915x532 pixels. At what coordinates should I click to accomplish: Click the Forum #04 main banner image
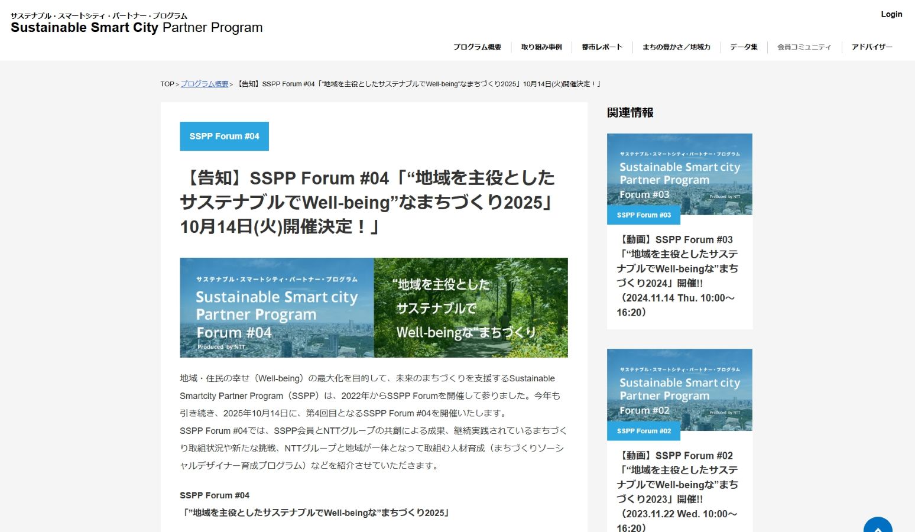374,307
